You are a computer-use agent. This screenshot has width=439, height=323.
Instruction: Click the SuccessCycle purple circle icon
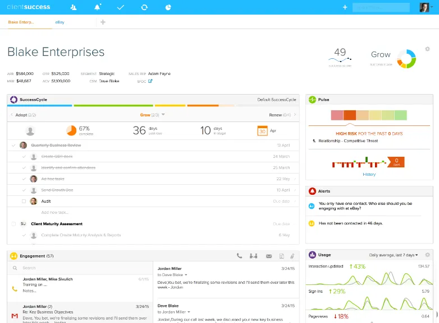(13, 100)
